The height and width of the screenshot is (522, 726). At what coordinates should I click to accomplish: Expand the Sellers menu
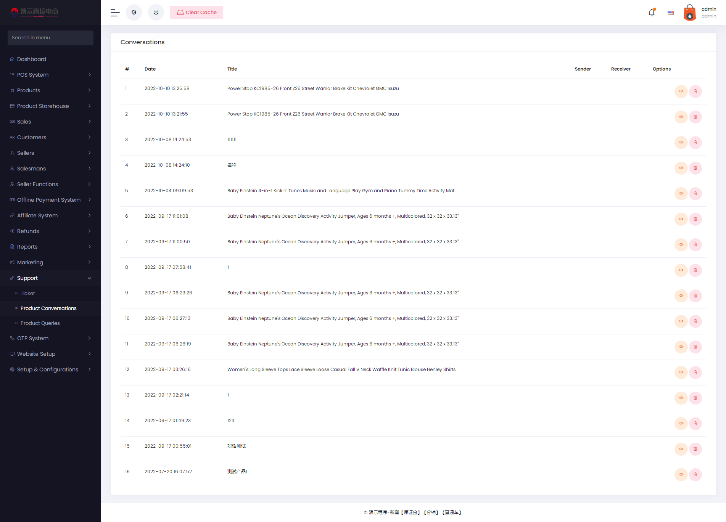pyautogui.click(x=50, y=153)
